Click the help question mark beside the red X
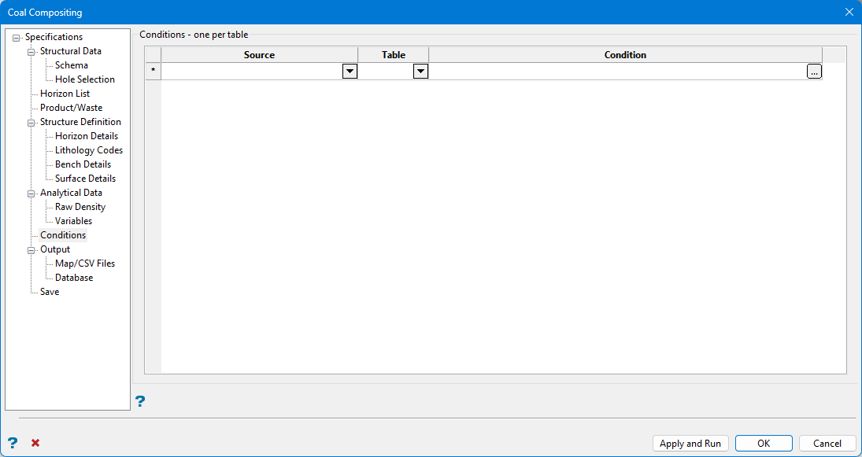 point(13,443)
